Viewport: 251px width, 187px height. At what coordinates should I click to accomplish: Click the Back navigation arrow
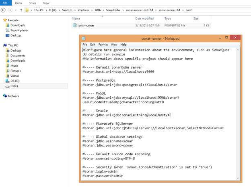pyautogui.click(x=3, y=10)
